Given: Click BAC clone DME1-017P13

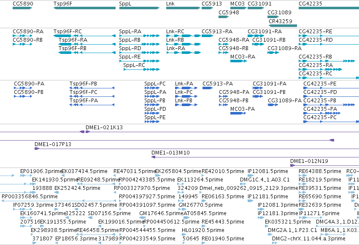Looking at the screenshot, I should click(197, 149).
